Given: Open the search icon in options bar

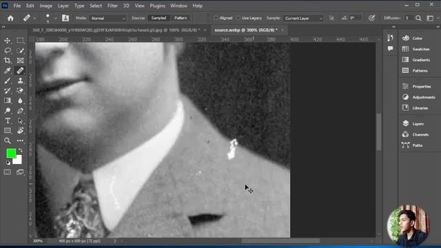Looking at the screenshot, I should coord(418,18).
